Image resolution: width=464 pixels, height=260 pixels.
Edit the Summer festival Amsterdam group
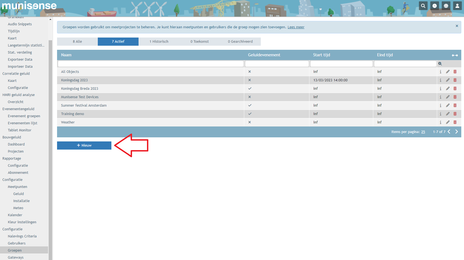(x=448, y=106)
